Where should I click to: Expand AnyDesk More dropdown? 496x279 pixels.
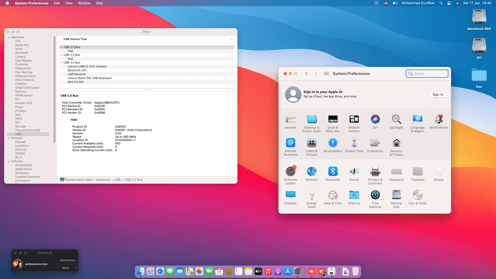(x=76, y=268)
